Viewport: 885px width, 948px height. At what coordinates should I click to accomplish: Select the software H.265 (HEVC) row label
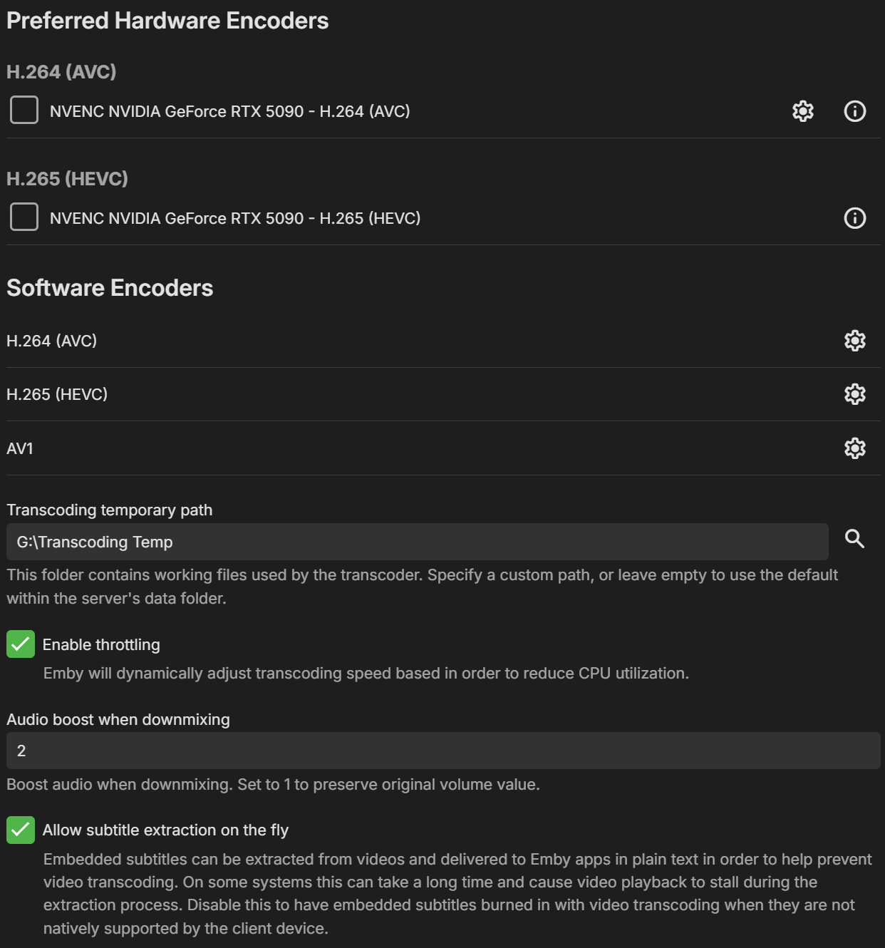click(x=57, y=394)
